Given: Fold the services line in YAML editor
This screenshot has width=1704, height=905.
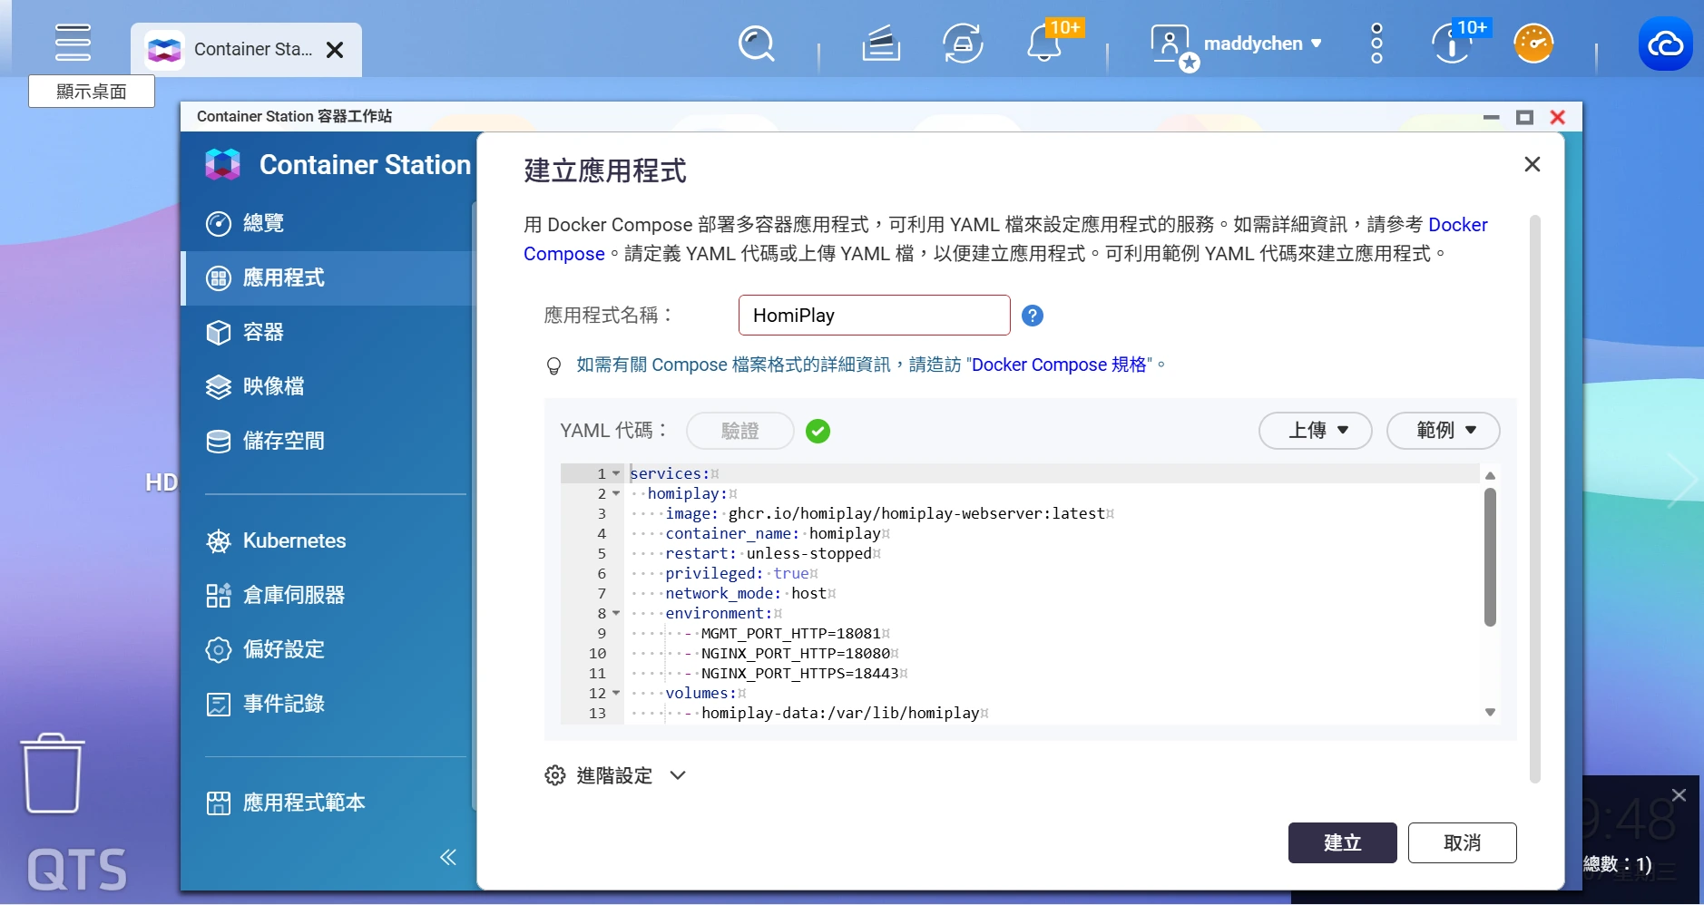Looking at the screenshot, I should [617, 473].
